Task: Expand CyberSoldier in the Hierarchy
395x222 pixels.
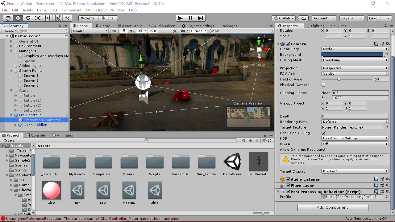Action: tap(15, 125)
